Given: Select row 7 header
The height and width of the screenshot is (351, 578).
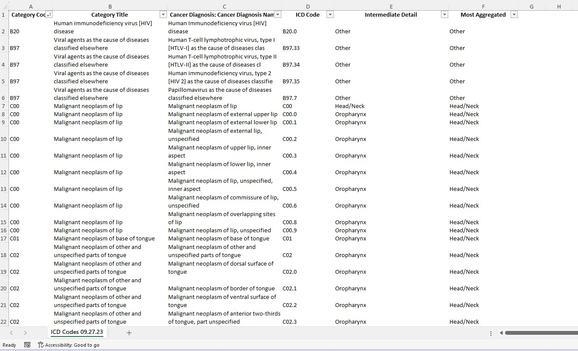Looking at the screenshot, I should coord(4,106).
